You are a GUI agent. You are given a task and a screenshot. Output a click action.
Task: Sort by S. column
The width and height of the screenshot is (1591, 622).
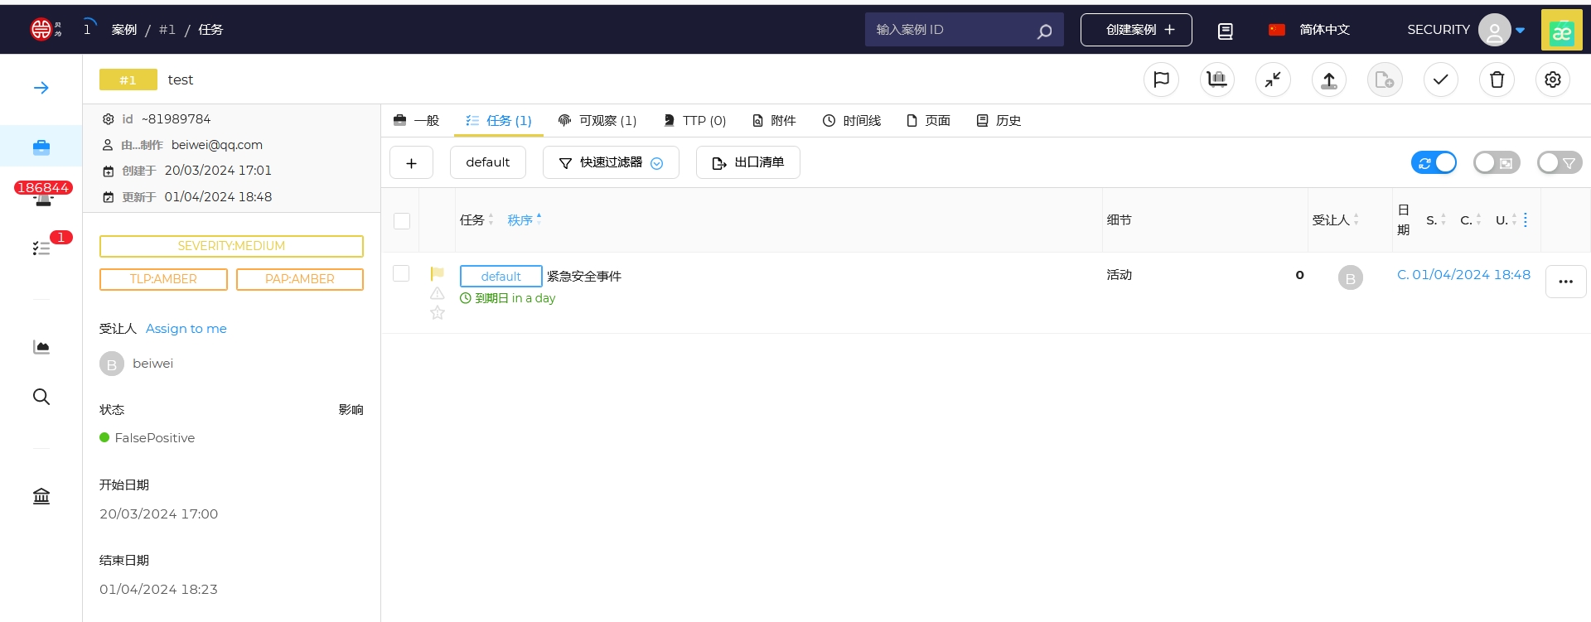pos(1436,220)
